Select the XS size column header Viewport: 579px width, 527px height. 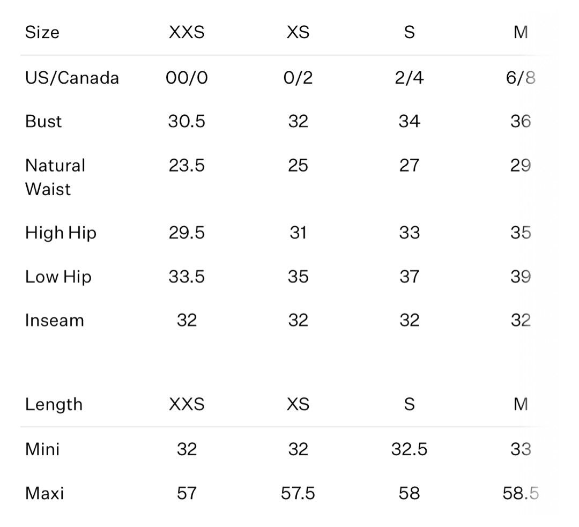click(298, 32)
